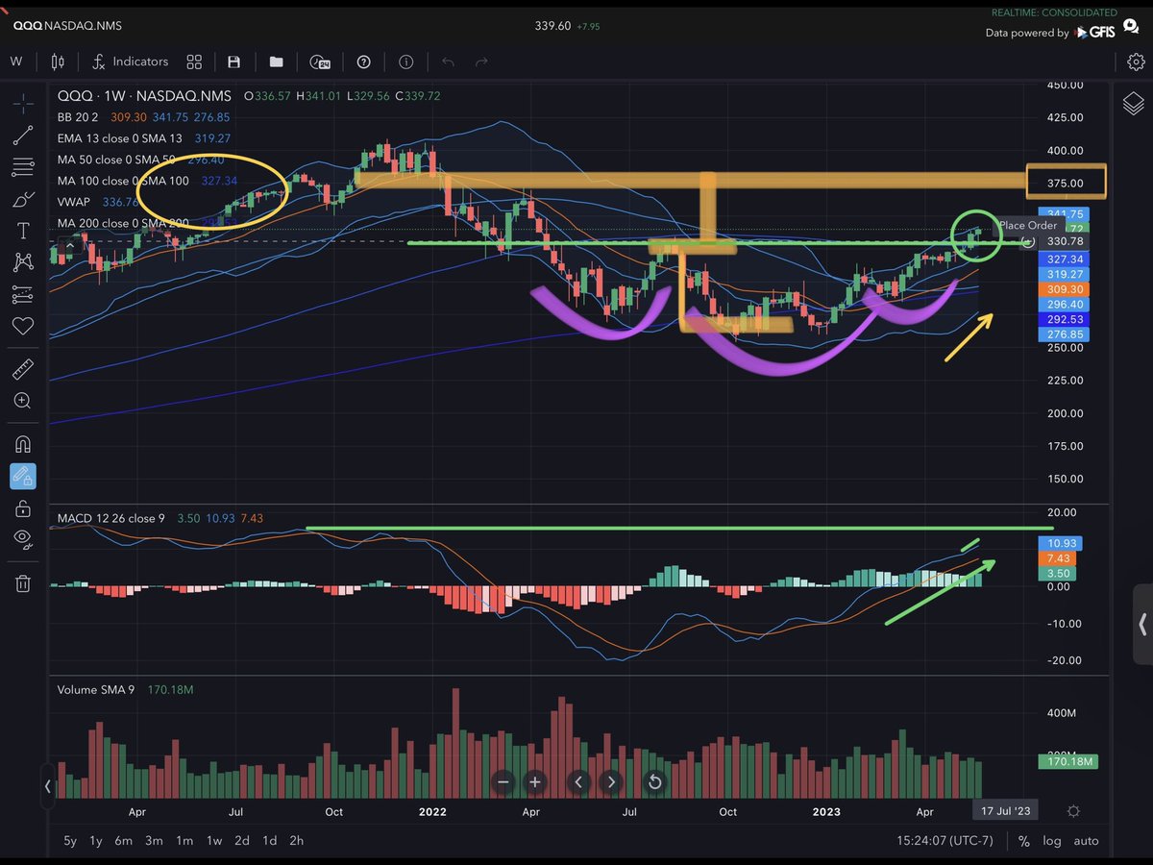Select the 2h time range

297,841
